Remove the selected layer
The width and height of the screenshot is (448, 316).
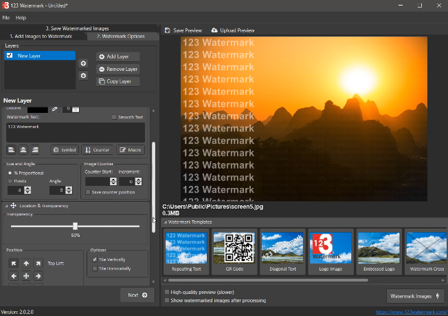pyautogui.click(x=117, y=69)
